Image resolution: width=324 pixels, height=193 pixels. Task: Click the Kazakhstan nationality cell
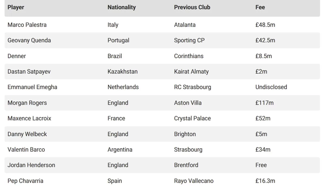coord(122,72)
